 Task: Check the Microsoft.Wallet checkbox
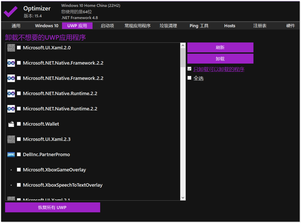click(19, 124)
